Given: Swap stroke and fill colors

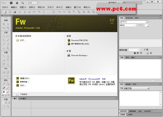Looking at the screenshot, I should click(8, 95).
